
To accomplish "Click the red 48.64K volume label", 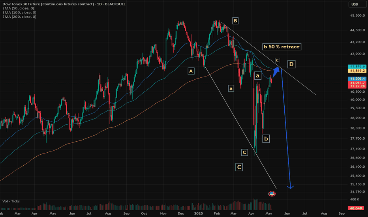I will 356,208.
